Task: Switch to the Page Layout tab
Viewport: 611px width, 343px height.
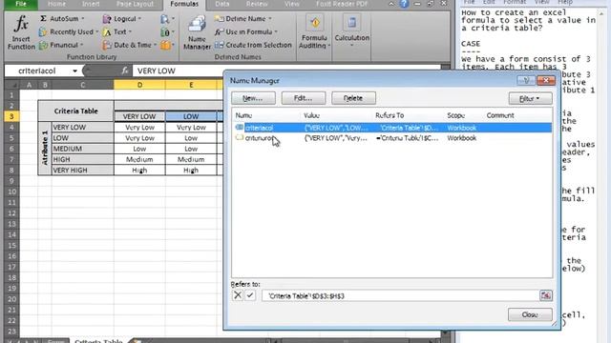Action: pos(135,4)
